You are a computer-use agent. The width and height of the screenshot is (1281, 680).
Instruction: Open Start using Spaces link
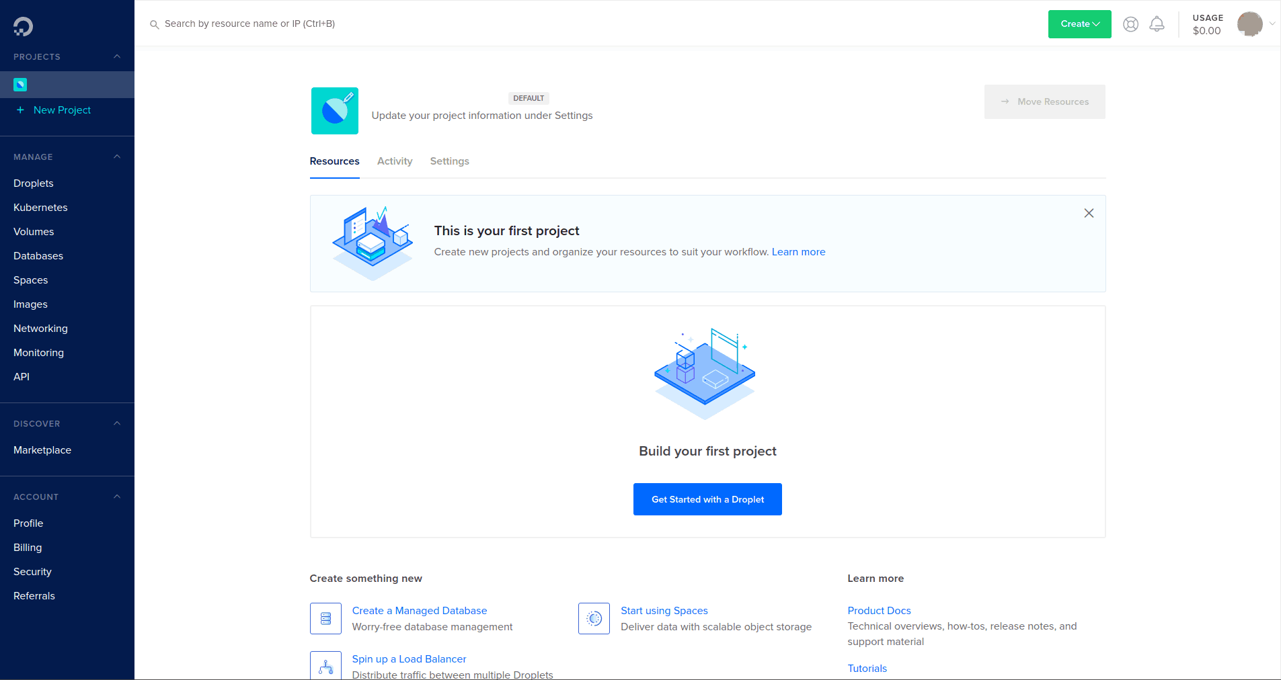tap(664, 611)
